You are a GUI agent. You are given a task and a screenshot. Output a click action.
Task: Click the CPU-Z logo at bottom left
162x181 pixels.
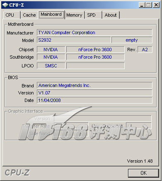click(17, 173)
